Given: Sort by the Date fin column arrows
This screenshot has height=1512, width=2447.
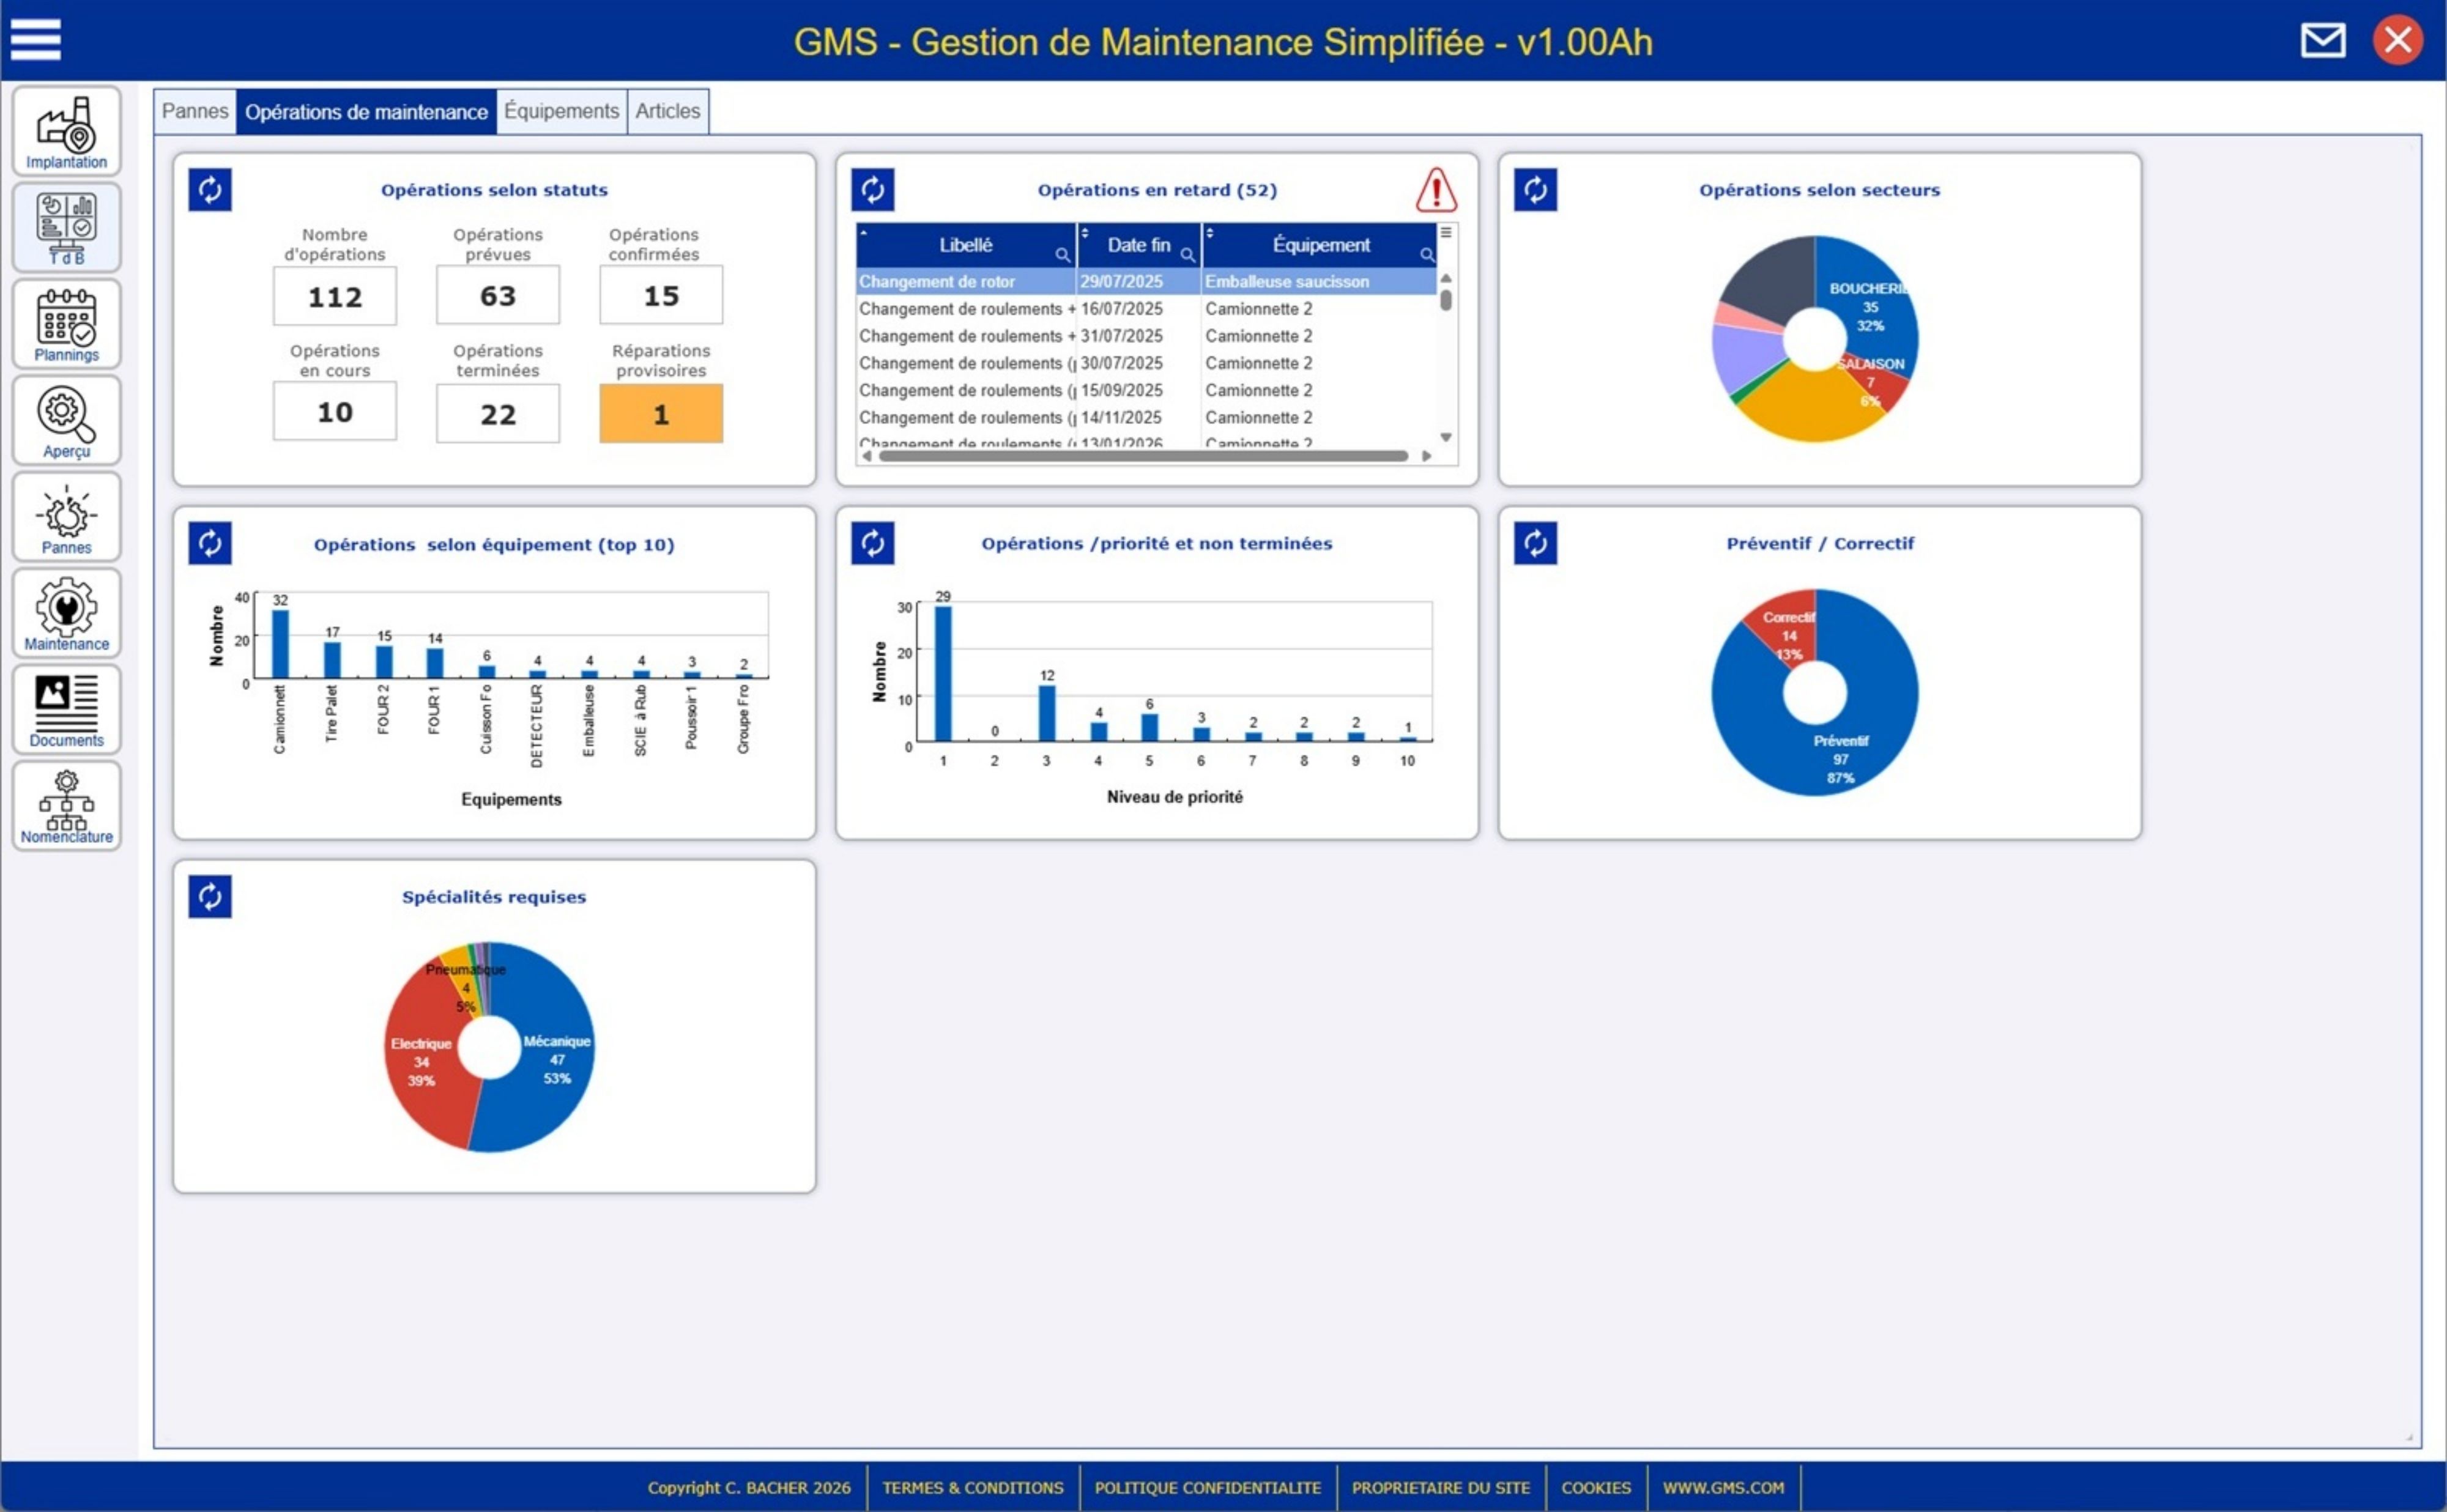Looking at the screenshot, I should 1085,233.
